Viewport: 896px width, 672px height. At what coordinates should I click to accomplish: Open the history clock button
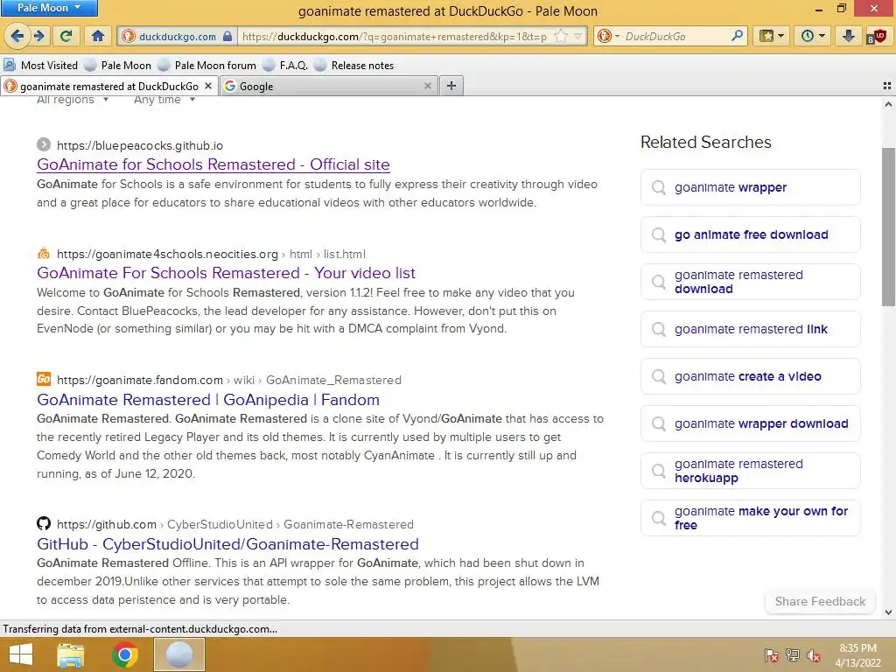point(813,36)
